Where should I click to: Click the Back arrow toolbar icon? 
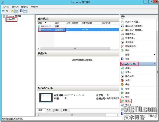pyautogui.click(x=3, y=11)
